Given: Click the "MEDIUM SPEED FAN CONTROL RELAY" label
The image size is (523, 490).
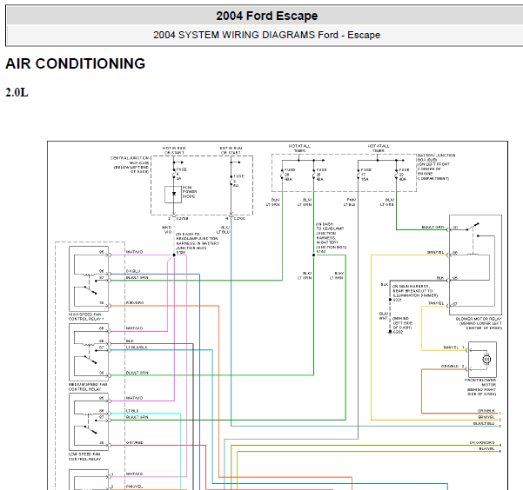Looking at the screenshot, I should coord(88,387).
